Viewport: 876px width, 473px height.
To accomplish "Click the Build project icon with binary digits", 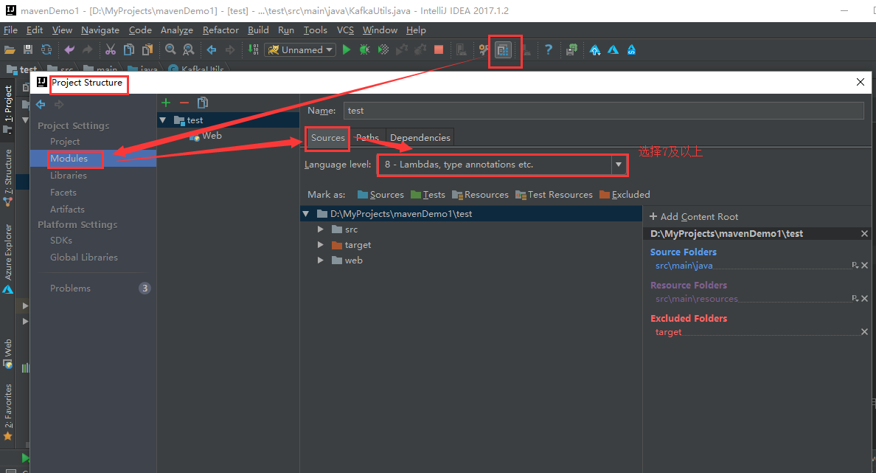I will [253, 49].
